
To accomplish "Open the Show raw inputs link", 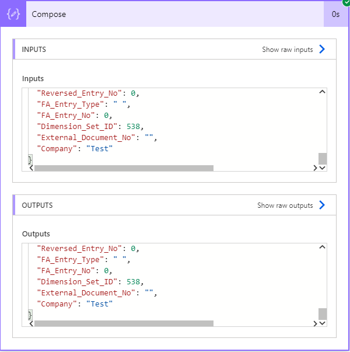I will [287, 50].
